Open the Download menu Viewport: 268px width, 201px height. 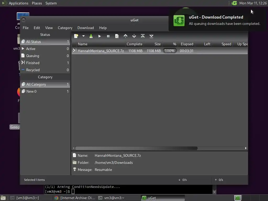click(86, 28)
